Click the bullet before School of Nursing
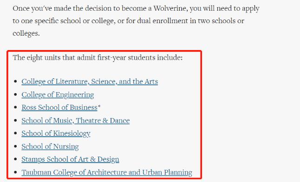The image size is (300, 182). [15, 147]
